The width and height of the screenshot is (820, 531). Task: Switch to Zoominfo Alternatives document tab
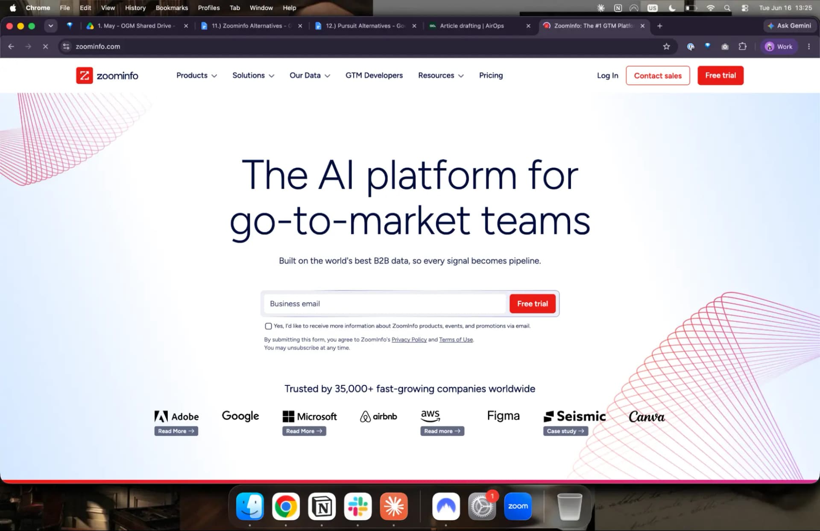tap(251, 26)
